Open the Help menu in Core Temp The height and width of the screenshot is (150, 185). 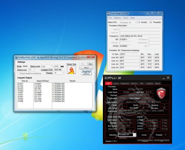click(132, 18)
